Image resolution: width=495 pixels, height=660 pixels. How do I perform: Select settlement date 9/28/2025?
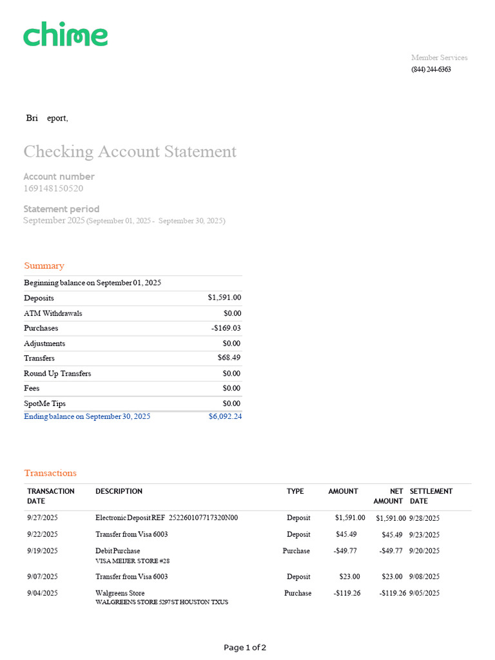pos(424,518)
